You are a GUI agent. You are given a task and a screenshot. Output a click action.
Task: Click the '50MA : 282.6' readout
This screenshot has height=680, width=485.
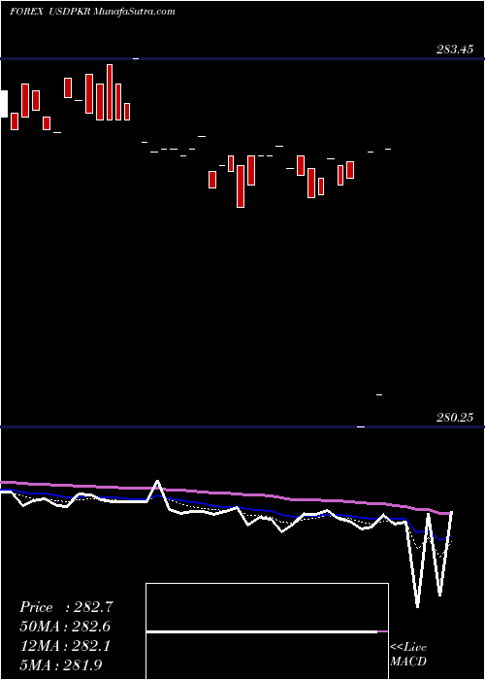click(x=65, y=627)
